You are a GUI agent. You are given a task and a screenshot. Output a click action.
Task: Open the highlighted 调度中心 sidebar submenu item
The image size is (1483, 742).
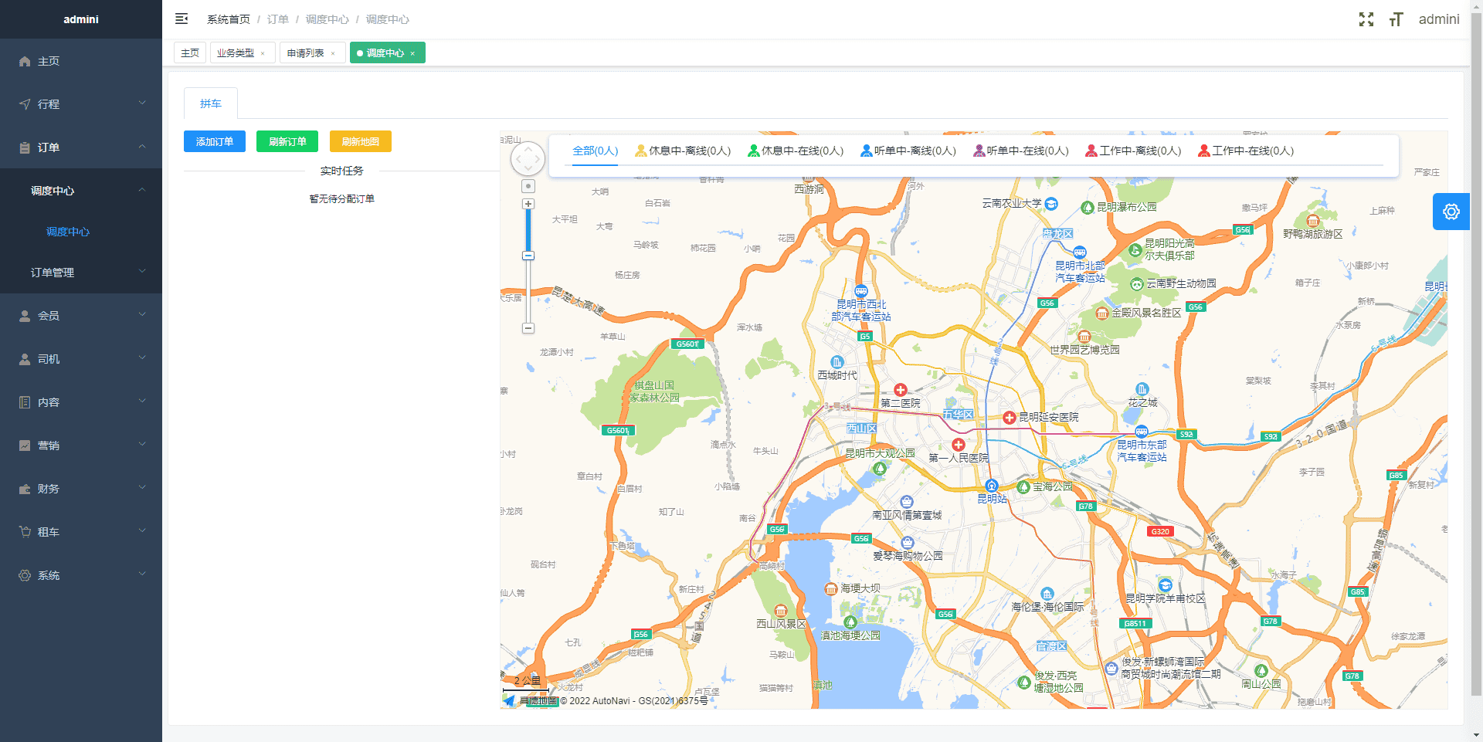point(68,232)
